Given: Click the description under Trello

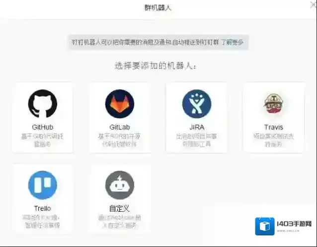Looking at the screenshot, I should point(42,221).
